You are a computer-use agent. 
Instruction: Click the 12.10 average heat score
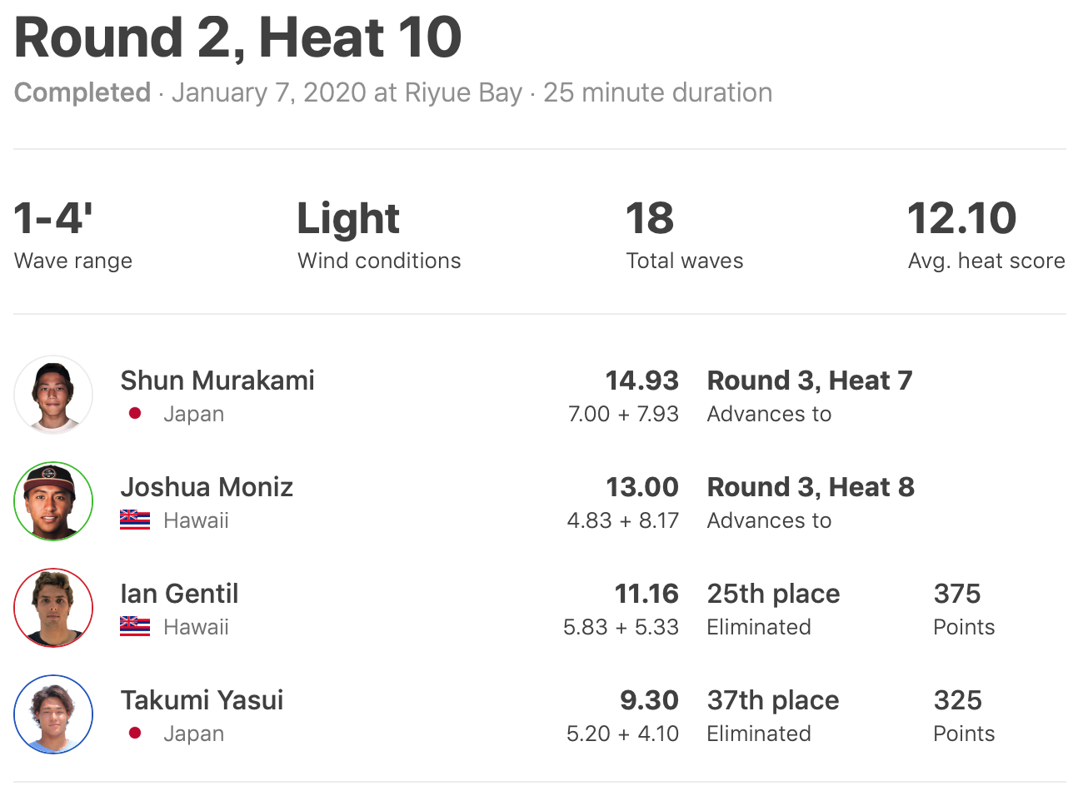(961, 219)
